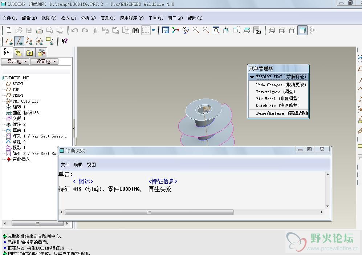The height and width of the screenshot is (255, 362).
Task: Open the 插入(I) main menu
Action: pyautogui.click(x=69, y=18)
